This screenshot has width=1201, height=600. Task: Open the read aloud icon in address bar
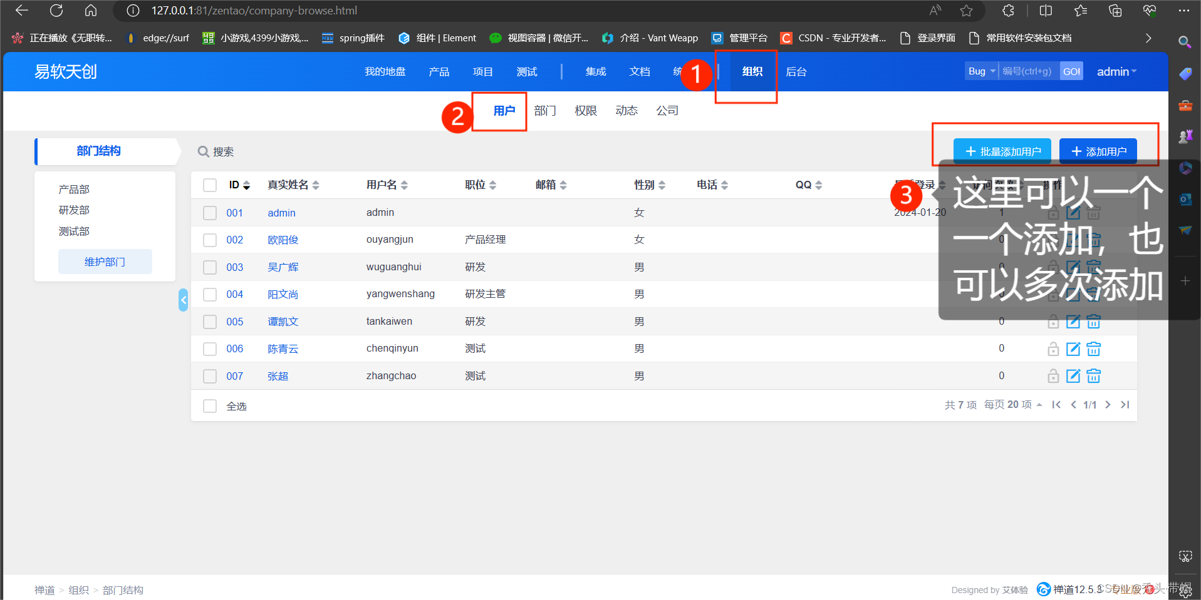(x=935, y=11)
